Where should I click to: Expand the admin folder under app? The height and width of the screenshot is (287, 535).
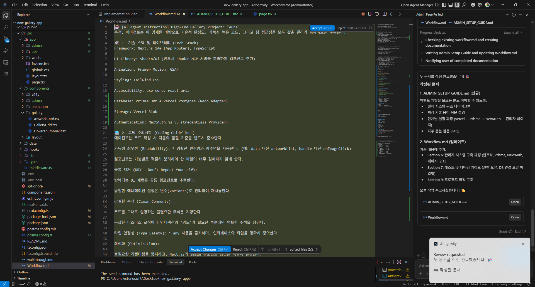coord(23,45)
